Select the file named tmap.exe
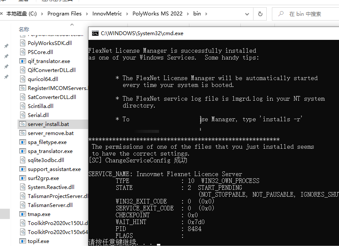Screen dimensions: 339x246 pos(39,214)
